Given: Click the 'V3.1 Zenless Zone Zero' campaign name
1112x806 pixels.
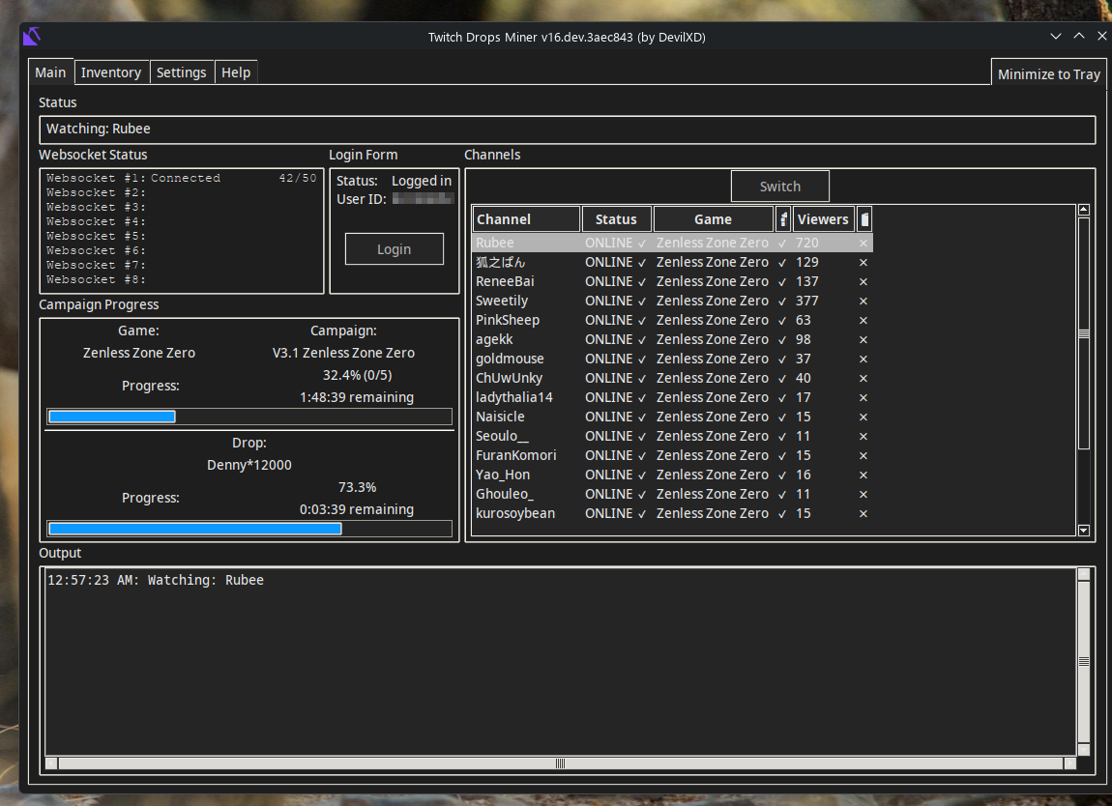Looking at the screenshot, I should tap(343, 353).
